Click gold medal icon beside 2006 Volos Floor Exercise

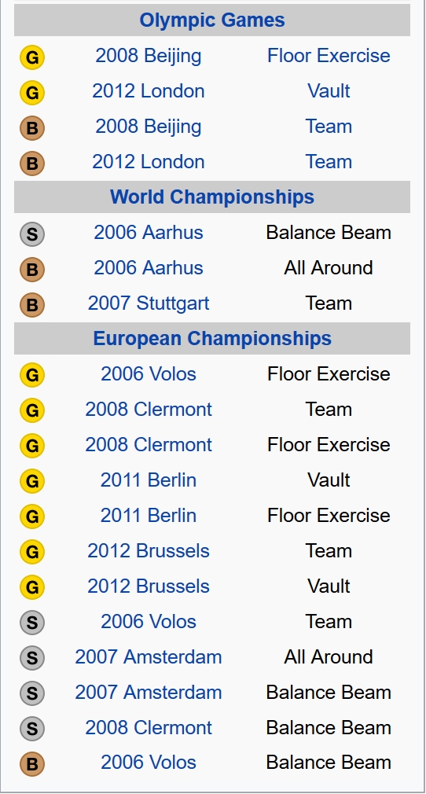(x=32, y=375)
